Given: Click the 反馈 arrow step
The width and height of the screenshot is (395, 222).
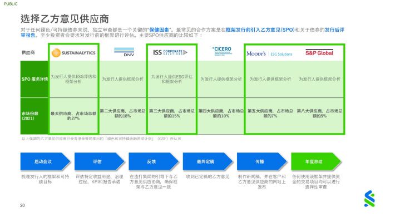Looking at the screenshot, I should 154,161.
